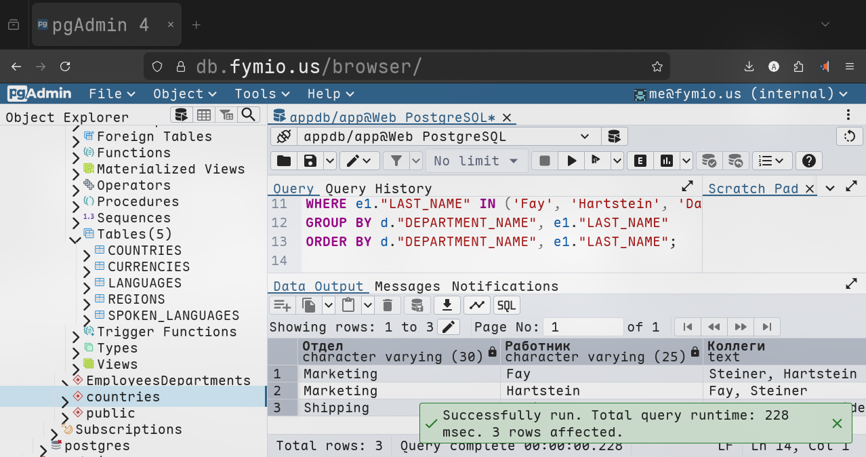Viewport: 866px width, 457px height.
Task: Download query results as file
Action: 447,305
